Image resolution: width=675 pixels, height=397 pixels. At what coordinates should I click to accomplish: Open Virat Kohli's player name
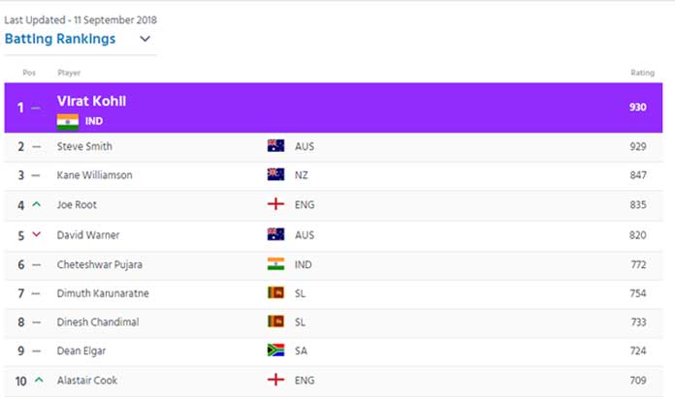click(x=92, y=102)
